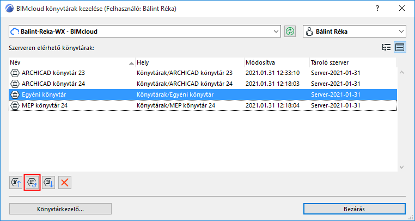Open Könyvtárkezelő... button
The height and width of the screenshot is (221, 415).
click(60, 209)
